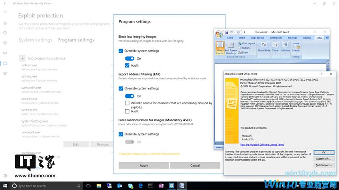Switch to the System settings tab
The image size is (339, 190).
coord(35,40)
